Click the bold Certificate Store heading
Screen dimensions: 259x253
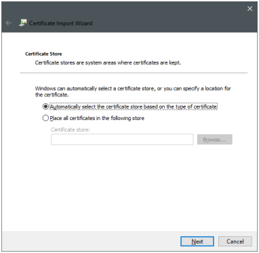click(x=43, y=54)
